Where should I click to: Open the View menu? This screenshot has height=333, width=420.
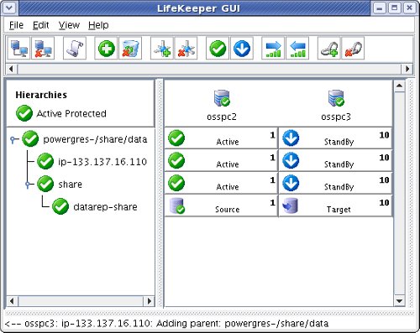[x=69, y=25]
